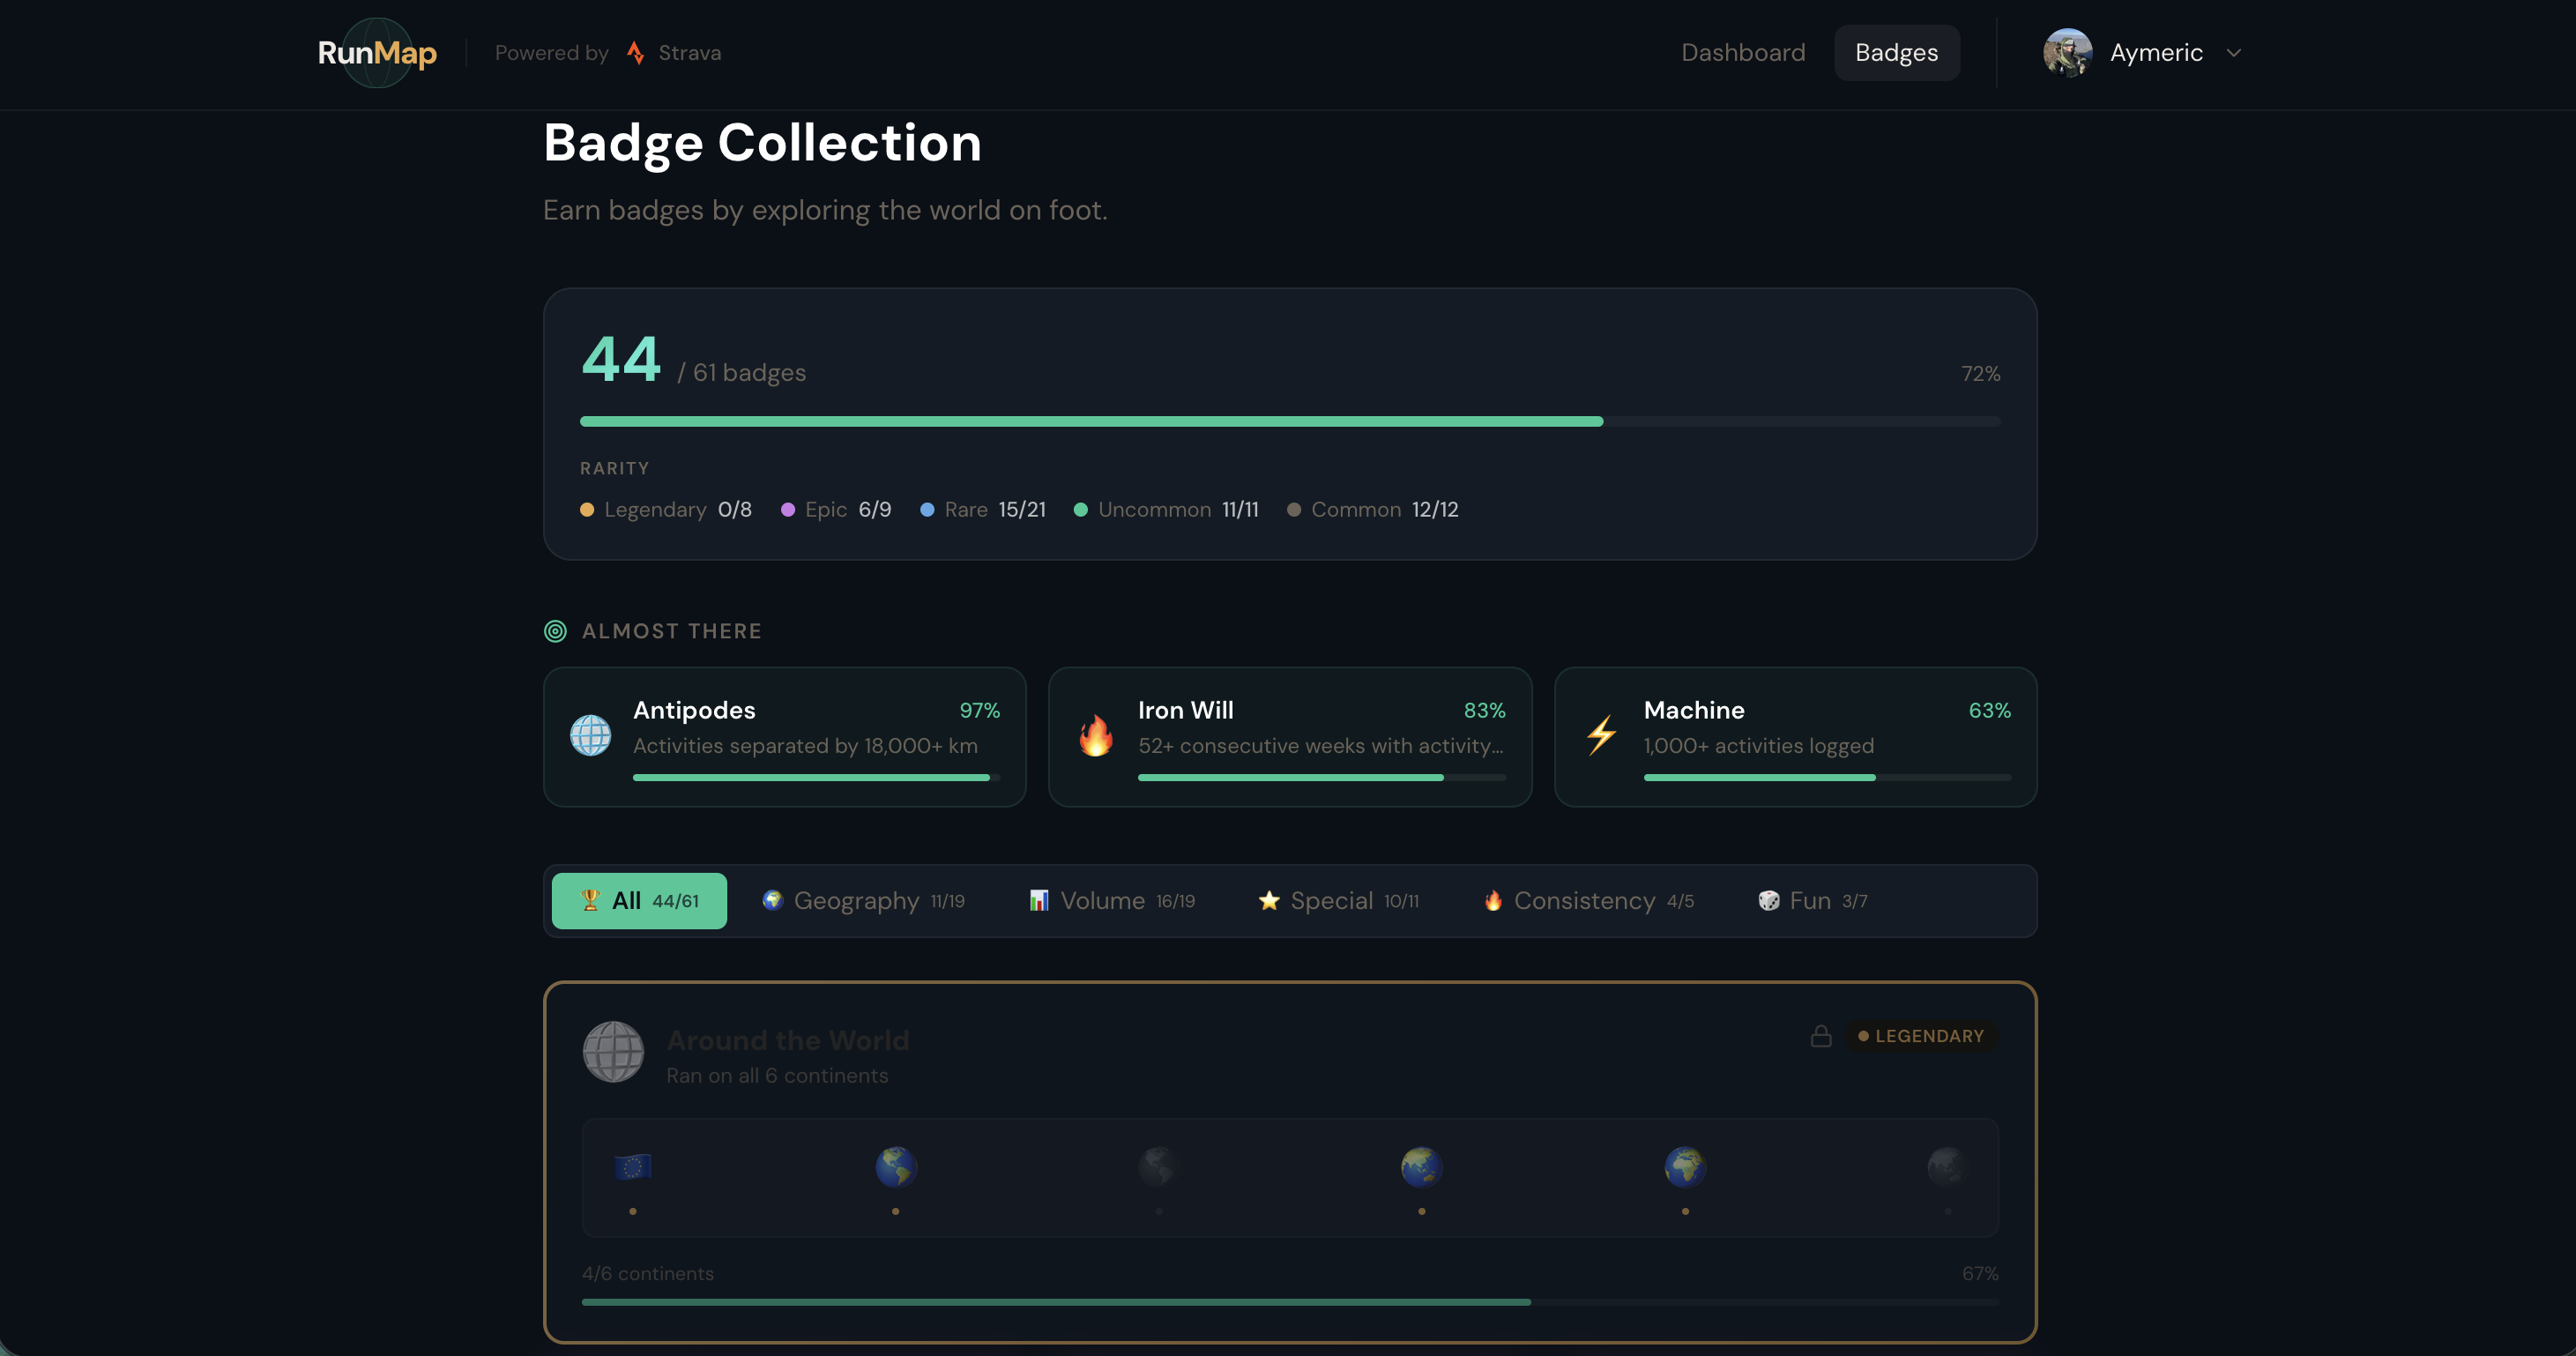Screen dimensions: 2576x1356
Task: Click the RunMap globe logo
Action: (x=377, y=53)
